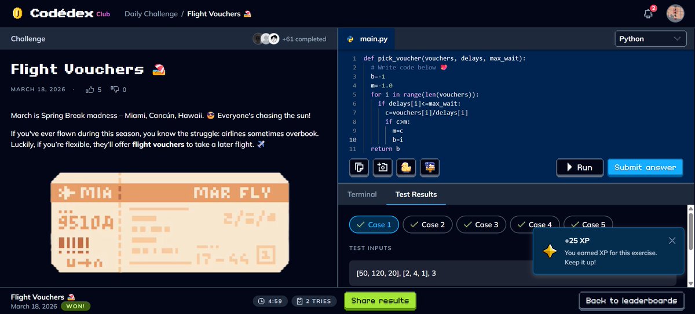Viewport: 695px width, 314px height.
Task: Select test Case 2
Action: 427,224
